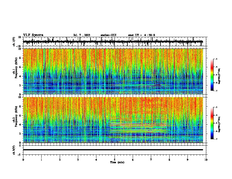
Task: Click the "station=OUI" header label
Action: (108, 35)
